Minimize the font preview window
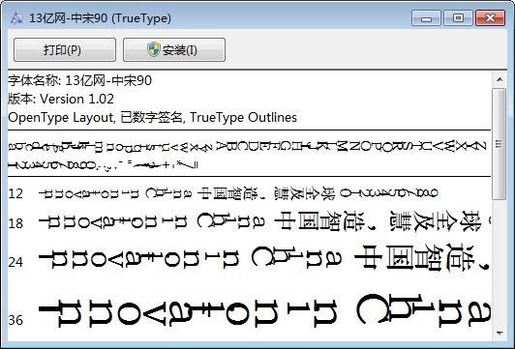The width and height of the screenshot is (515, 349). (426, 17)
